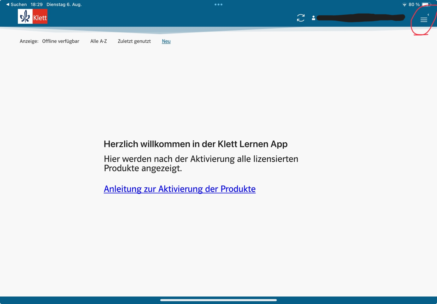This screenshot has width=437, height=304.
Task: Select the Neu filter
Action: (x=166, y=41)
